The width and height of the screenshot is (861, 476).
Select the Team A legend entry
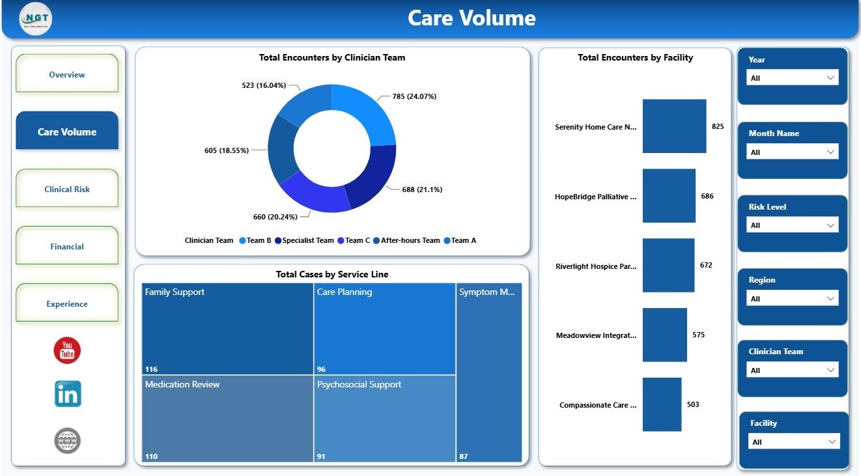460,240
